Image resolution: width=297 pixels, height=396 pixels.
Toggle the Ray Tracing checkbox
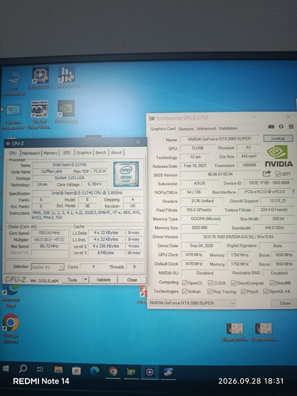[210, 292]
